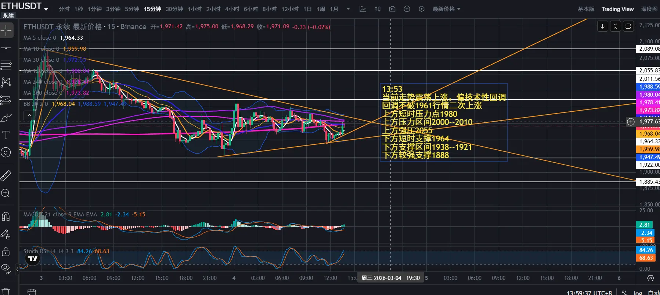Take a chart snapshot with camera icon

coord(392,9)
